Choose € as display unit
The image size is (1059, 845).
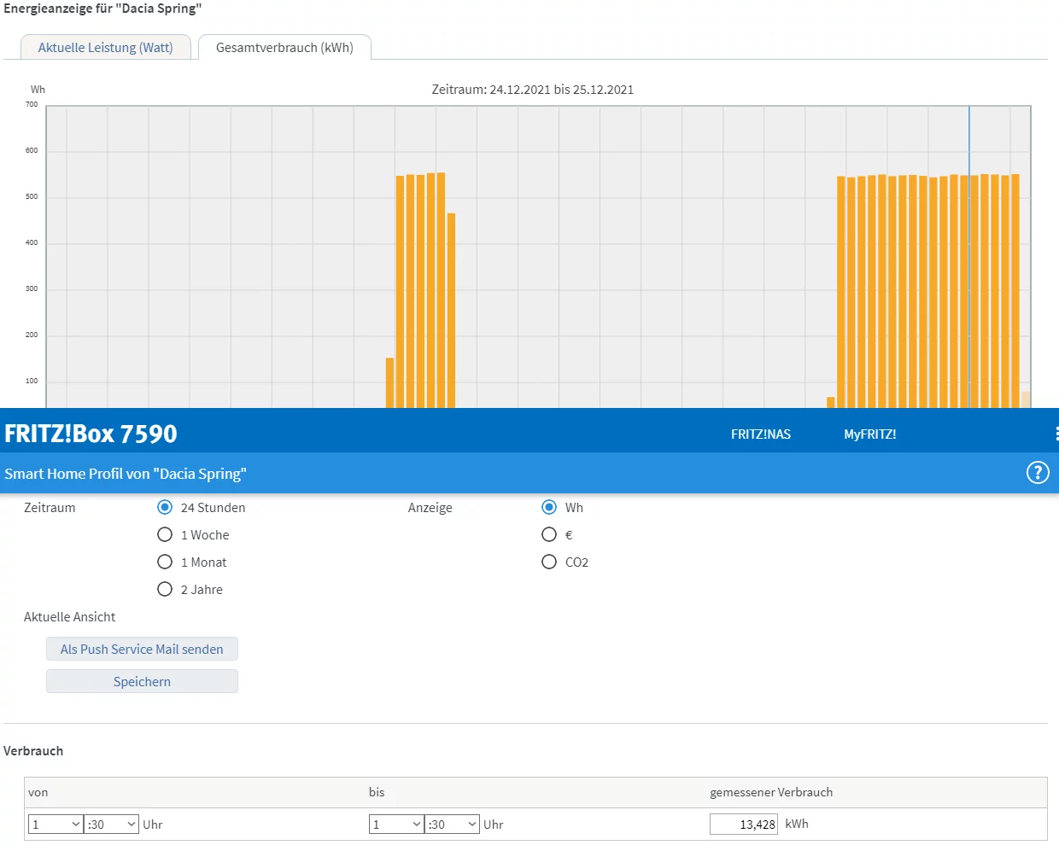(x=549, y=534)
